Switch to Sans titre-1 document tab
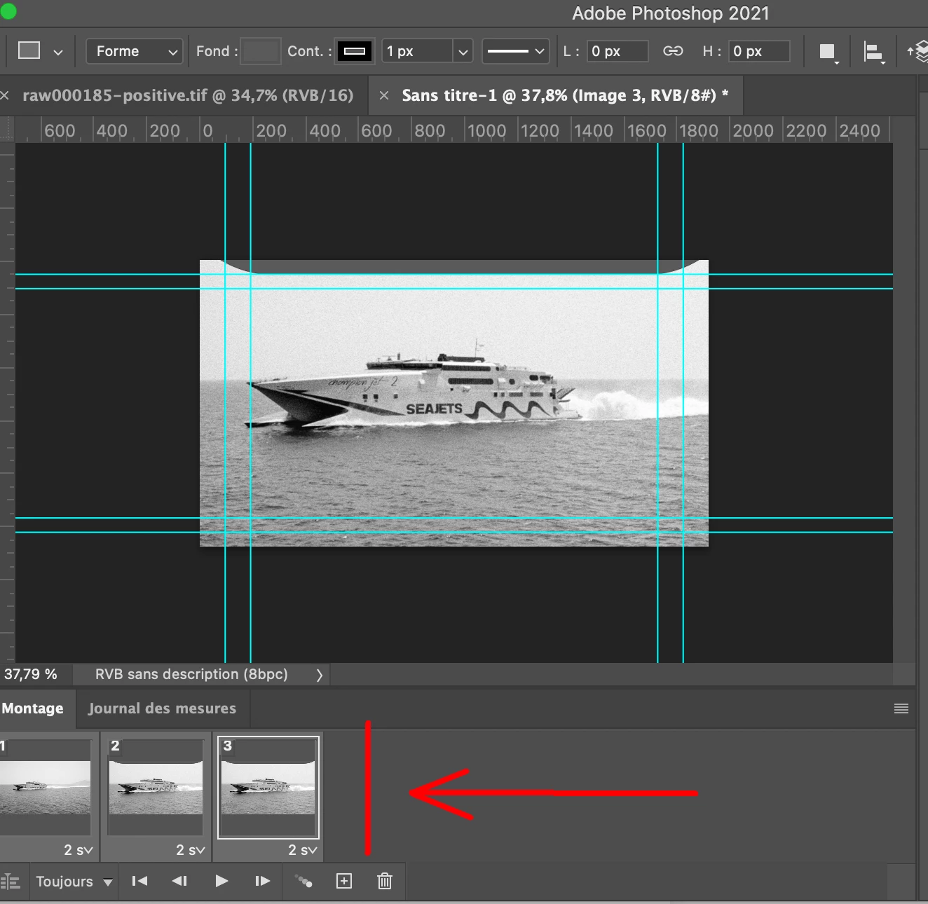 point(565,95)
